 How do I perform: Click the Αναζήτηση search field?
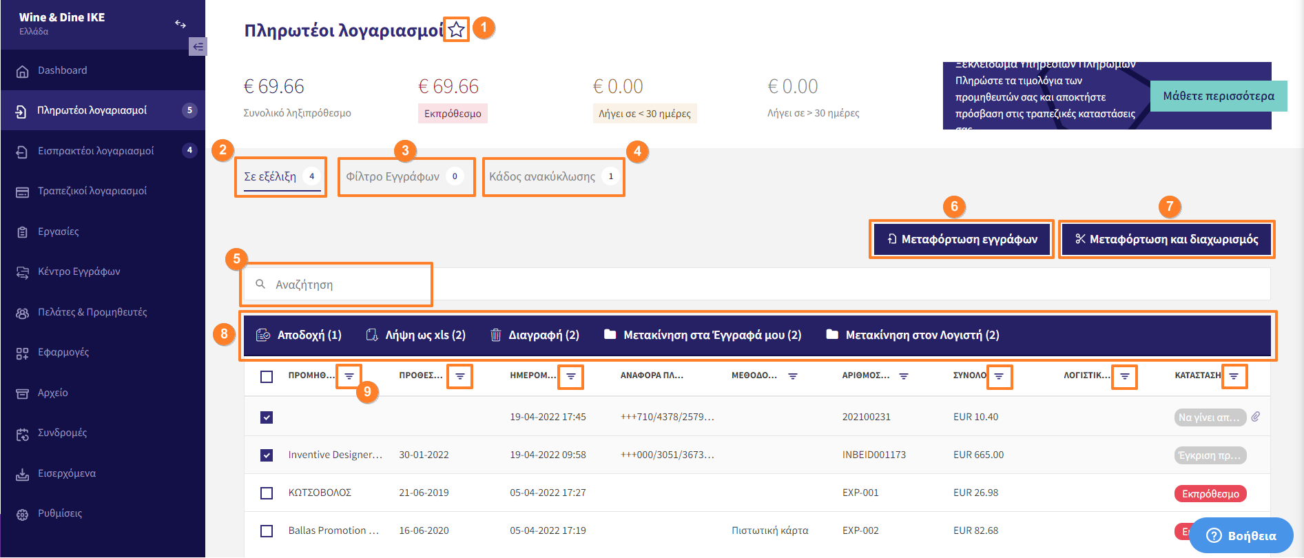(757, 284)
